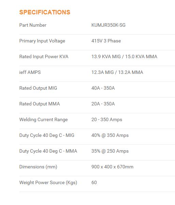This screenshot has width=175, height=205.
Task: Select the Rated Input Power KVA label
Action: (44, 56)
